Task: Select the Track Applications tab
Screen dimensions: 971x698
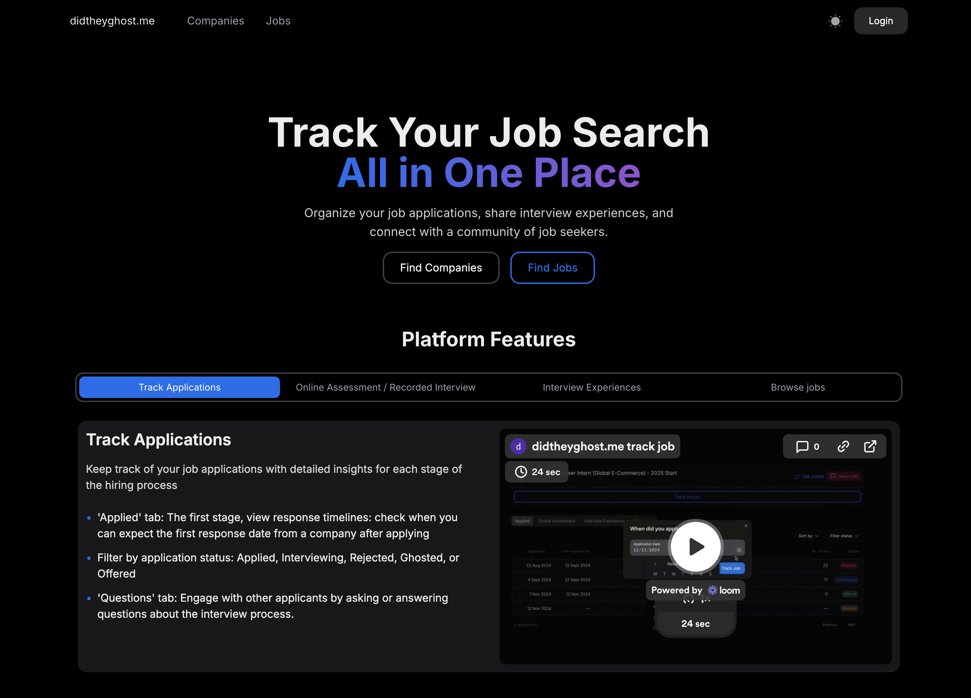Action: coord(179,387)
